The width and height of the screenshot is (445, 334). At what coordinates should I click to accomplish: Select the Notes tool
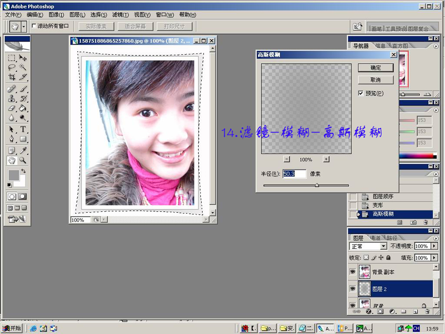pos(12,151)
